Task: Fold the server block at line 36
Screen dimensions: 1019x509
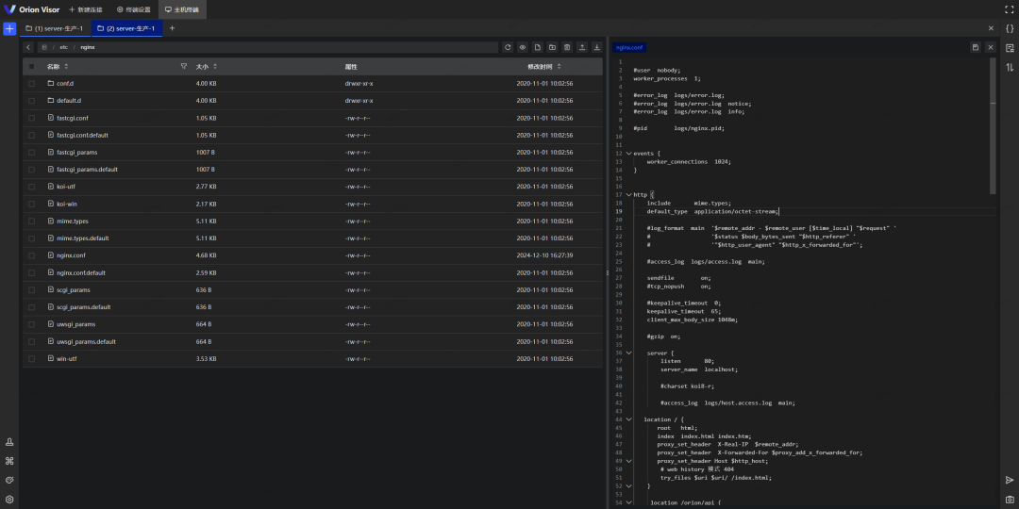Action: (628, 353)
